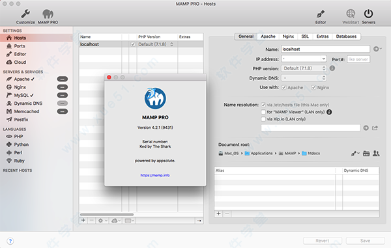The image size is (391, 248).
Task: Switch to the General tab
Action: tap(246, 36)
